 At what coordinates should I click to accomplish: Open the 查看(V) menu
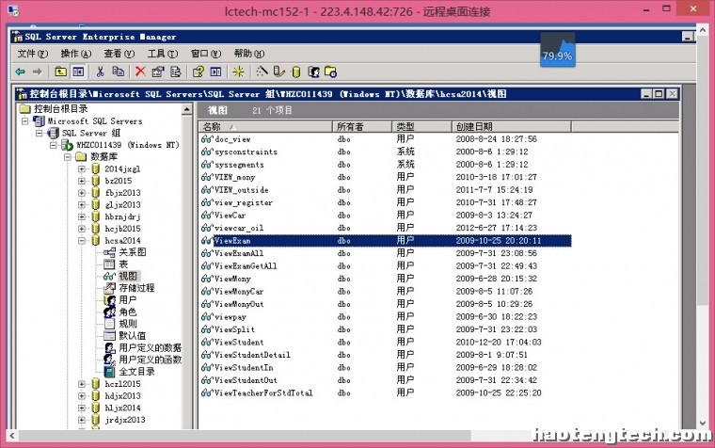(119, 54)
